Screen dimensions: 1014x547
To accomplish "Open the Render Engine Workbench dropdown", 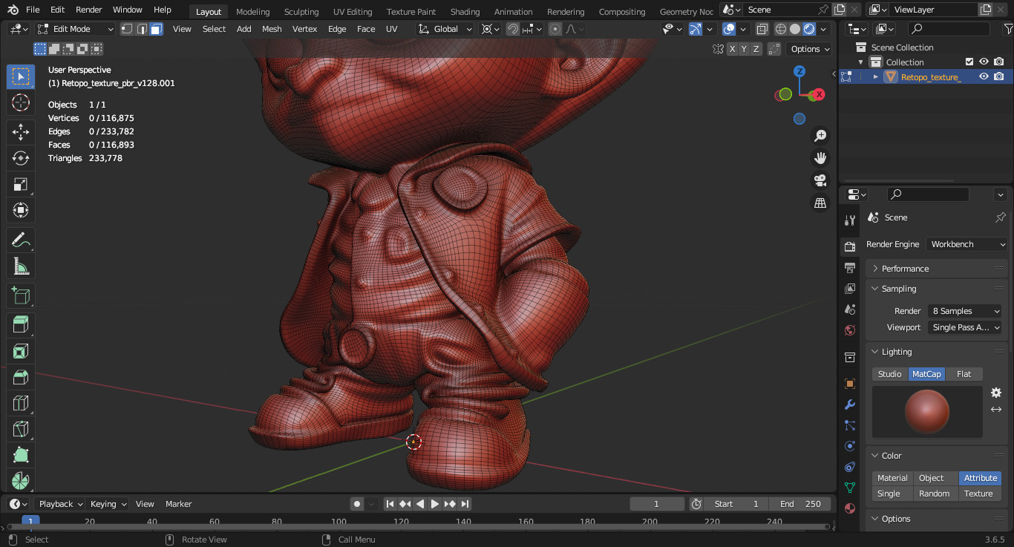I will click(x=966, y=244).
